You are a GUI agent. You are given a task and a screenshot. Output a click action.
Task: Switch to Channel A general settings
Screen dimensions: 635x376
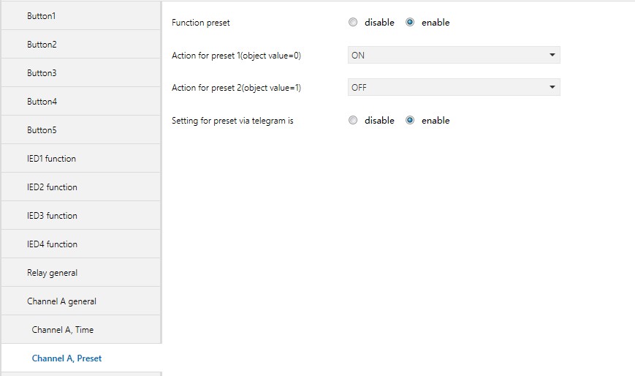point(61,301)
